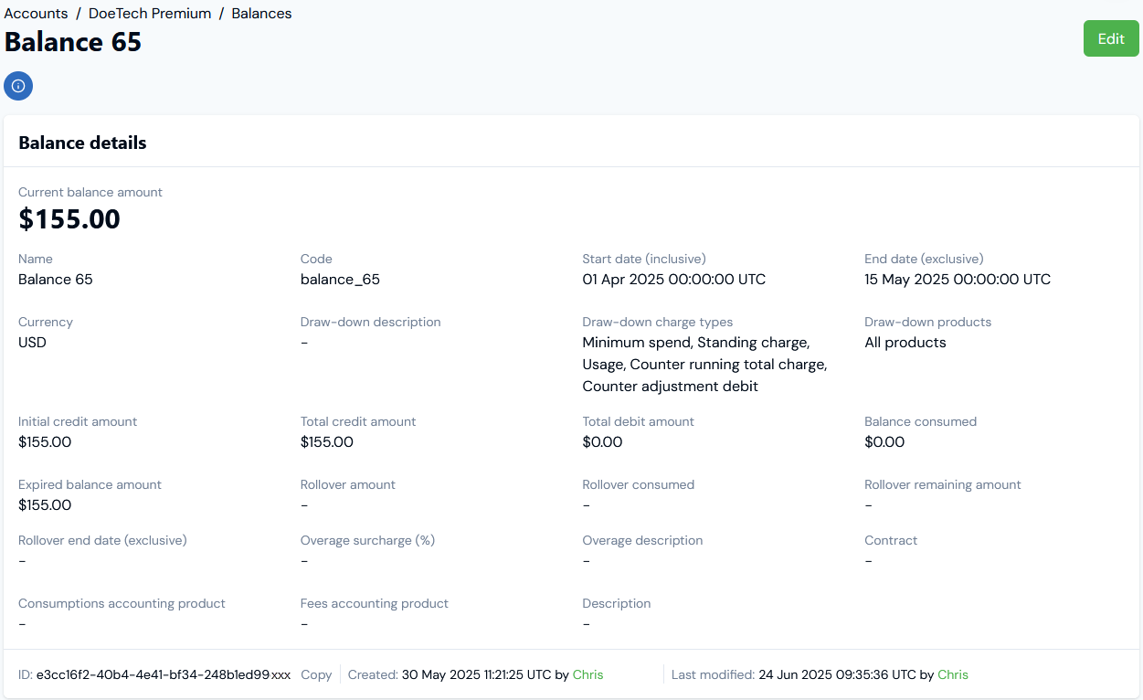This screenshot has width=1143, height=700.
Task: Click the Last modified timestamp text
Action: [x=836, y=674]
